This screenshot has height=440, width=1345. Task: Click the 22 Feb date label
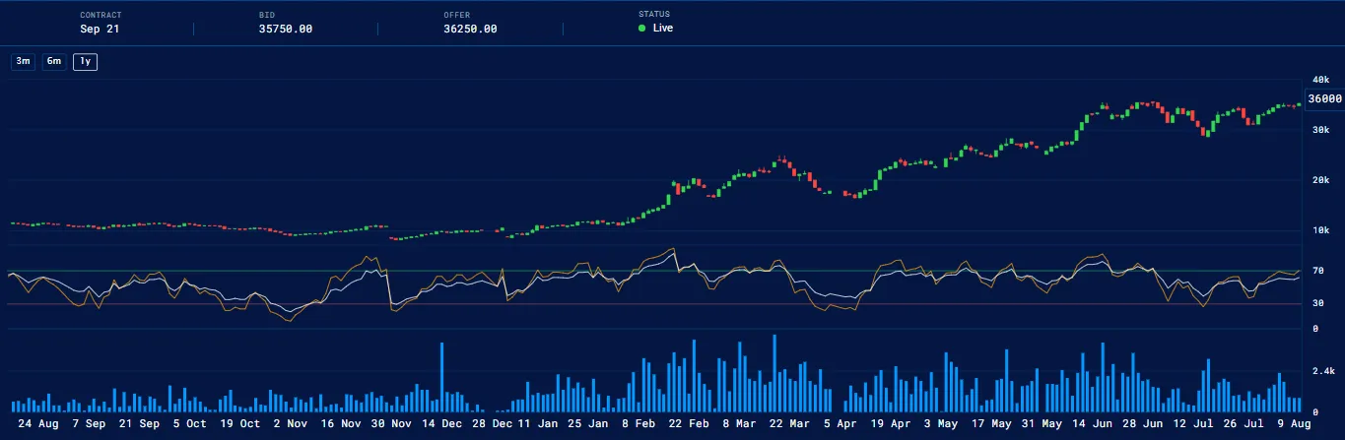(692, 425)
